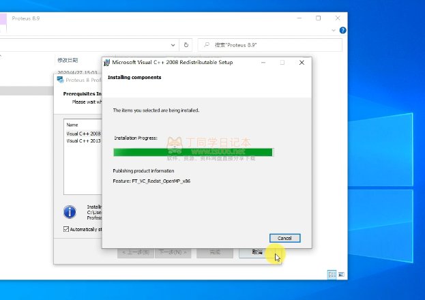Click the Visual C++ 2008 setup title icon
The image size is (425, 300).
(107, 63)
